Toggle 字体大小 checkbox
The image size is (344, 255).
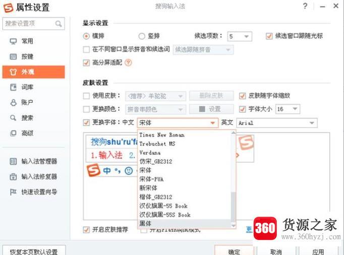243,109
